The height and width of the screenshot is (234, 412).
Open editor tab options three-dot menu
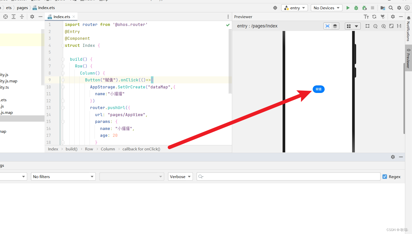tap(228, 17)
